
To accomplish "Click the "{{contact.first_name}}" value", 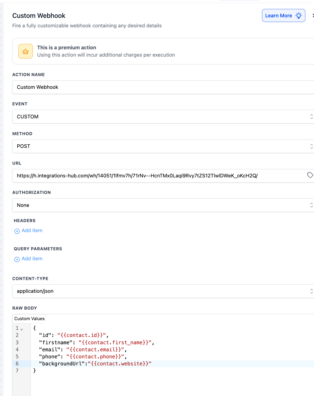I will click(115, 343).
